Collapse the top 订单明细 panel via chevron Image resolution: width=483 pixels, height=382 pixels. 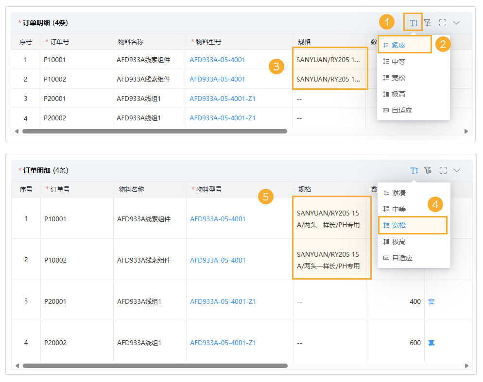(457, 22)
